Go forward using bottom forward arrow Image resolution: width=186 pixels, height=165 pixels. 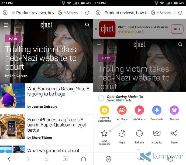(28, 159)
